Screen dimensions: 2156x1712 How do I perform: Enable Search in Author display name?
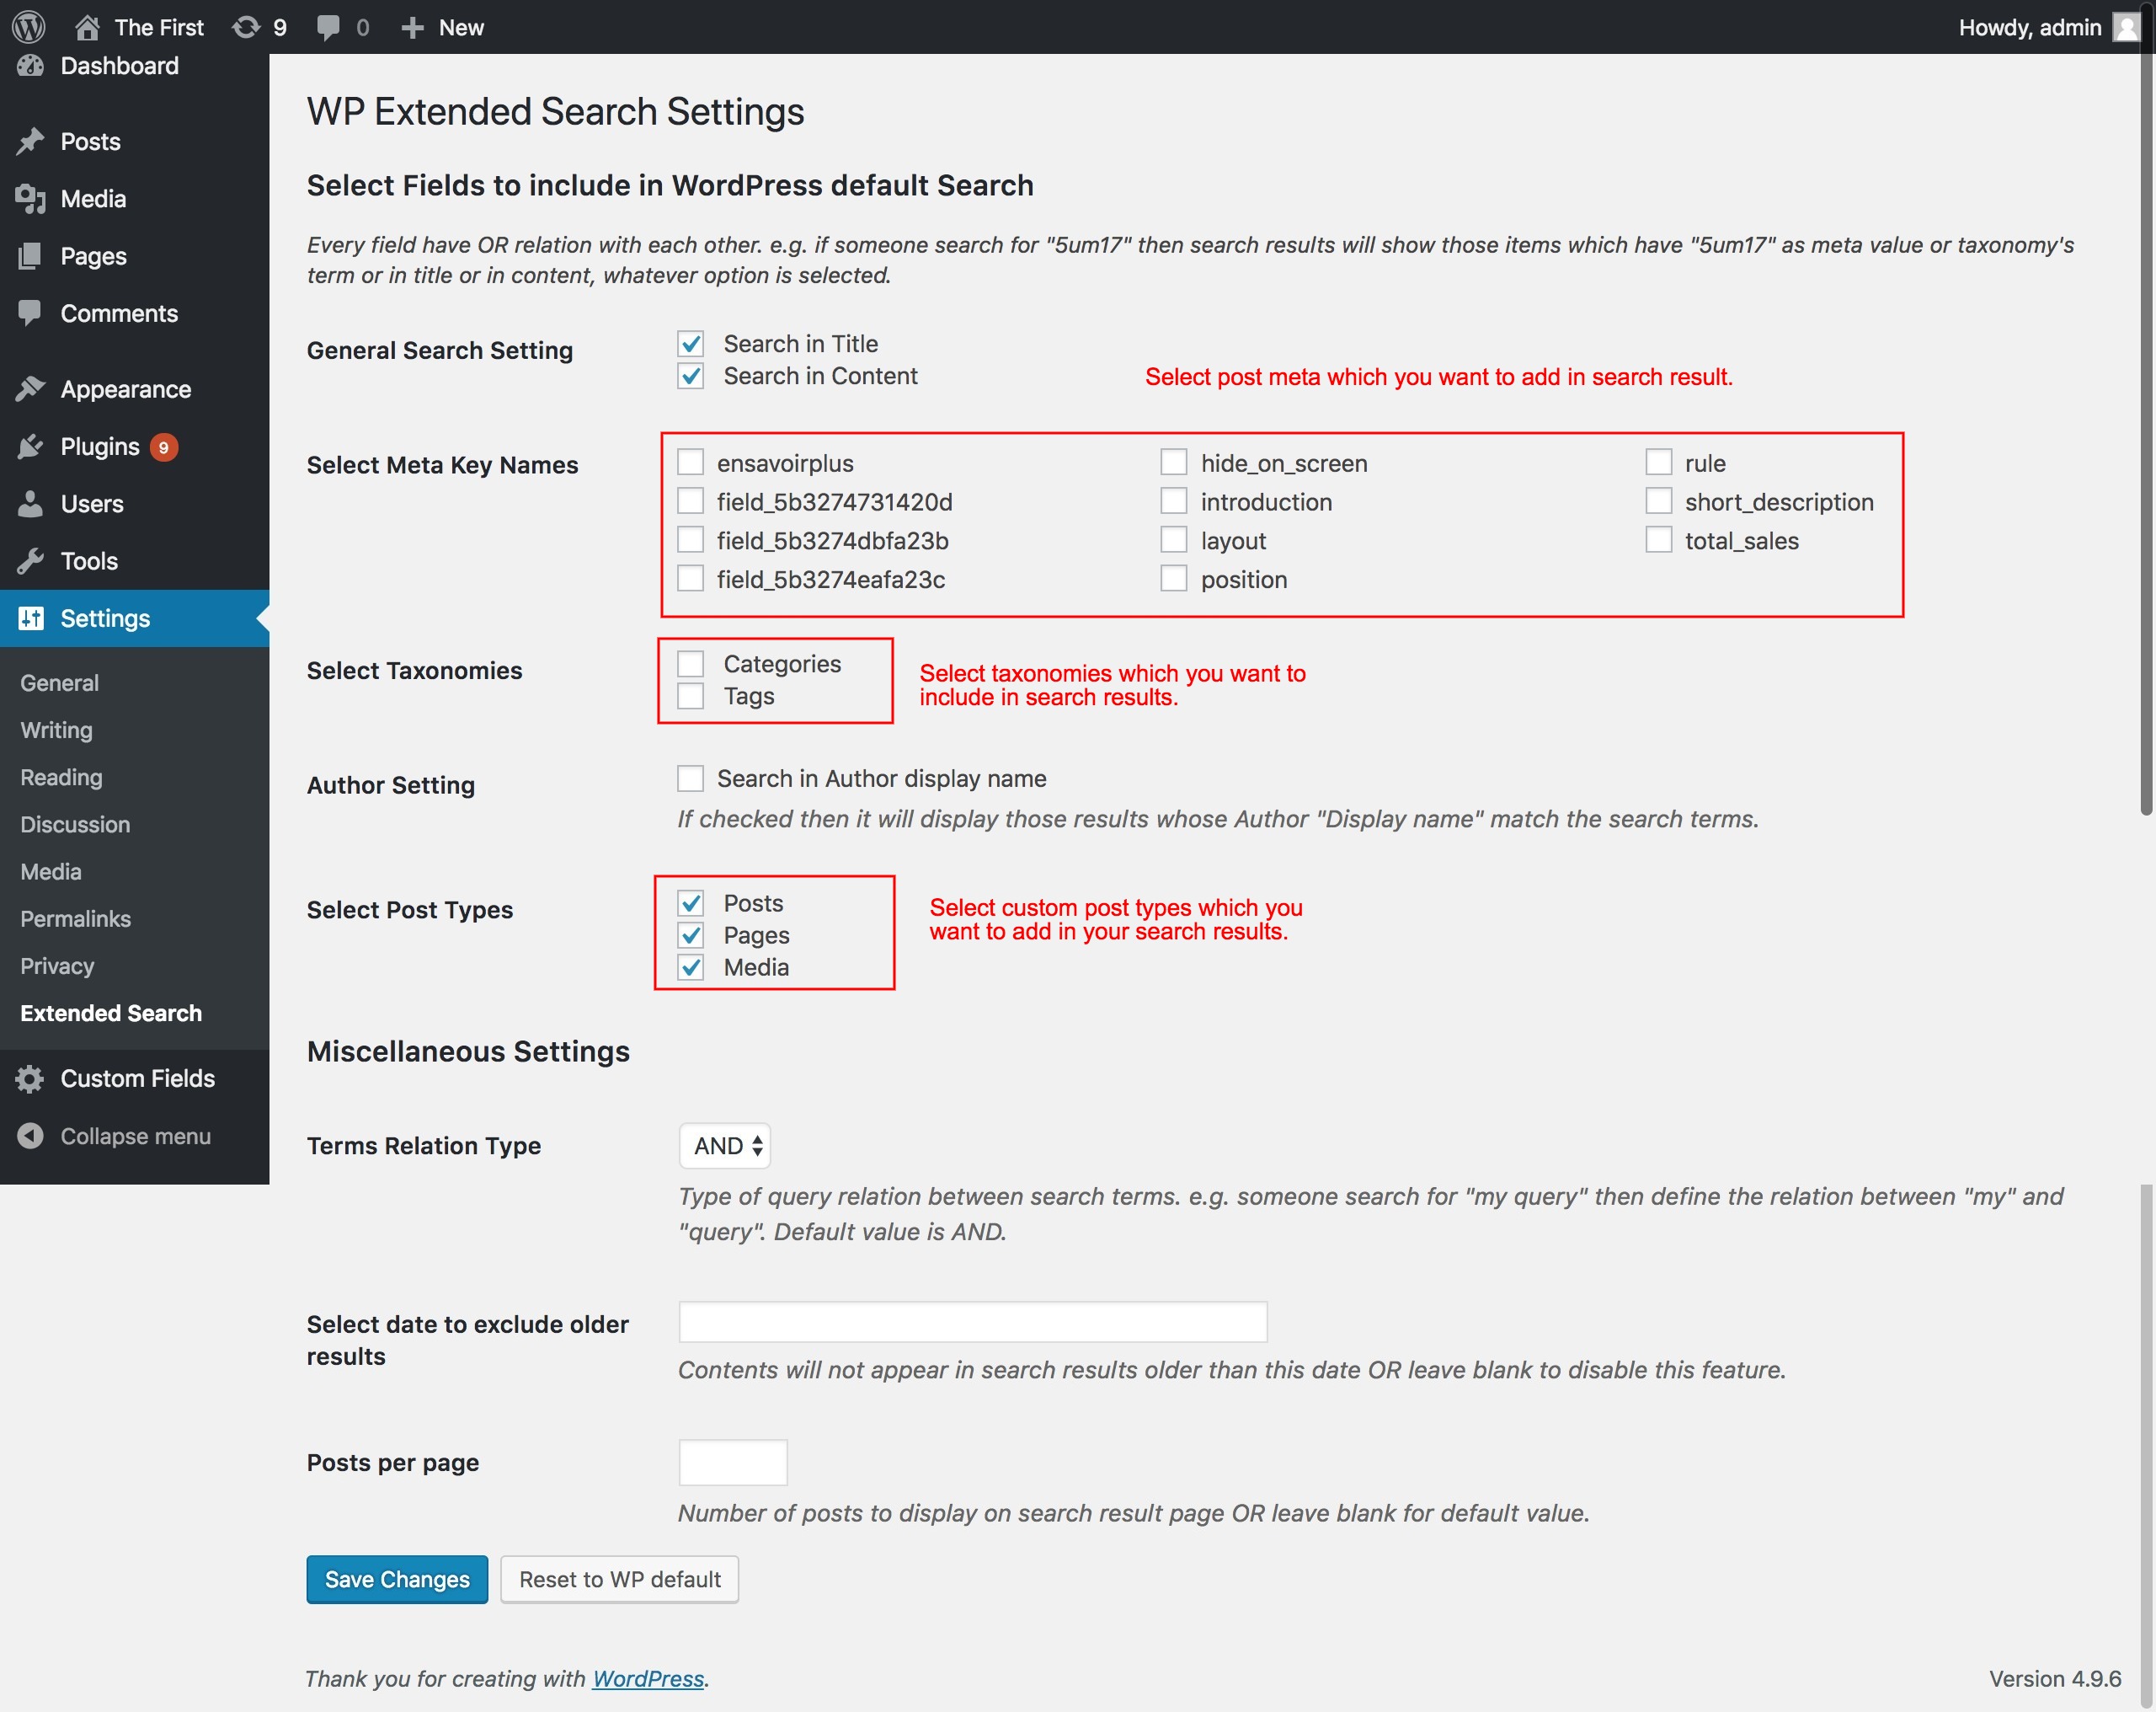[x=690, y=778]
